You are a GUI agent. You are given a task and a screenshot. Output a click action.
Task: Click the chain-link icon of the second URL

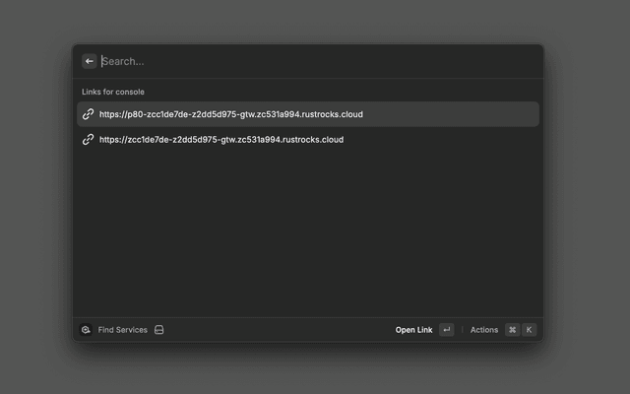click(x=88, y=139)
